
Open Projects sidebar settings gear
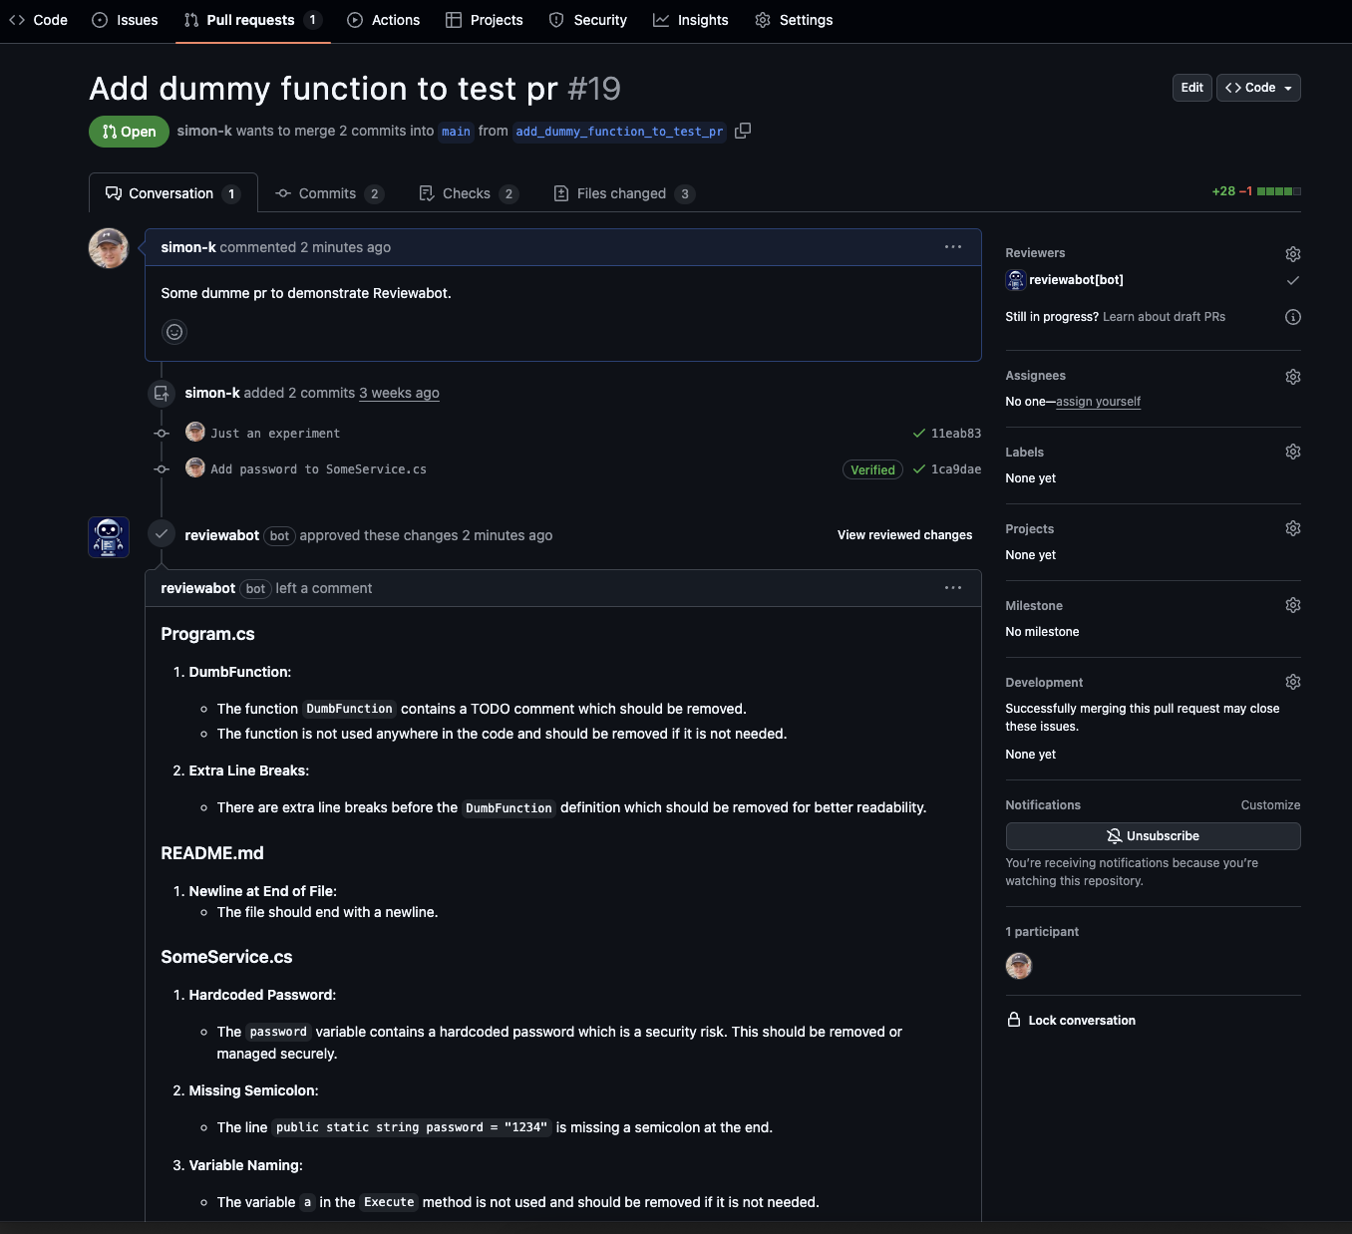[x=1293, y=528]
